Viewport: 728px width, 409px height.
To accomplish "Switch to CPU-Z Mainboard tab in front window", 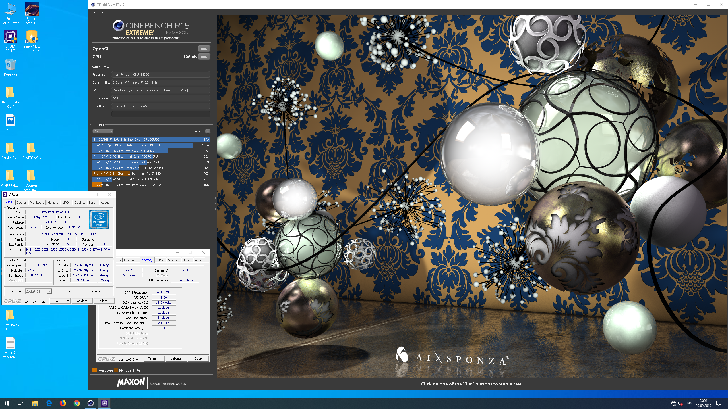I will [37, 203].
